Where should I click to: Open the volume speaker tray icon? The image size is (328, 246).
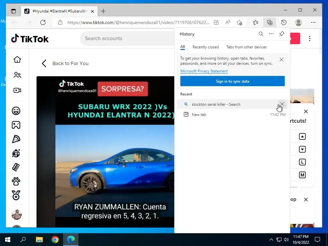click(x=286, y=240)
